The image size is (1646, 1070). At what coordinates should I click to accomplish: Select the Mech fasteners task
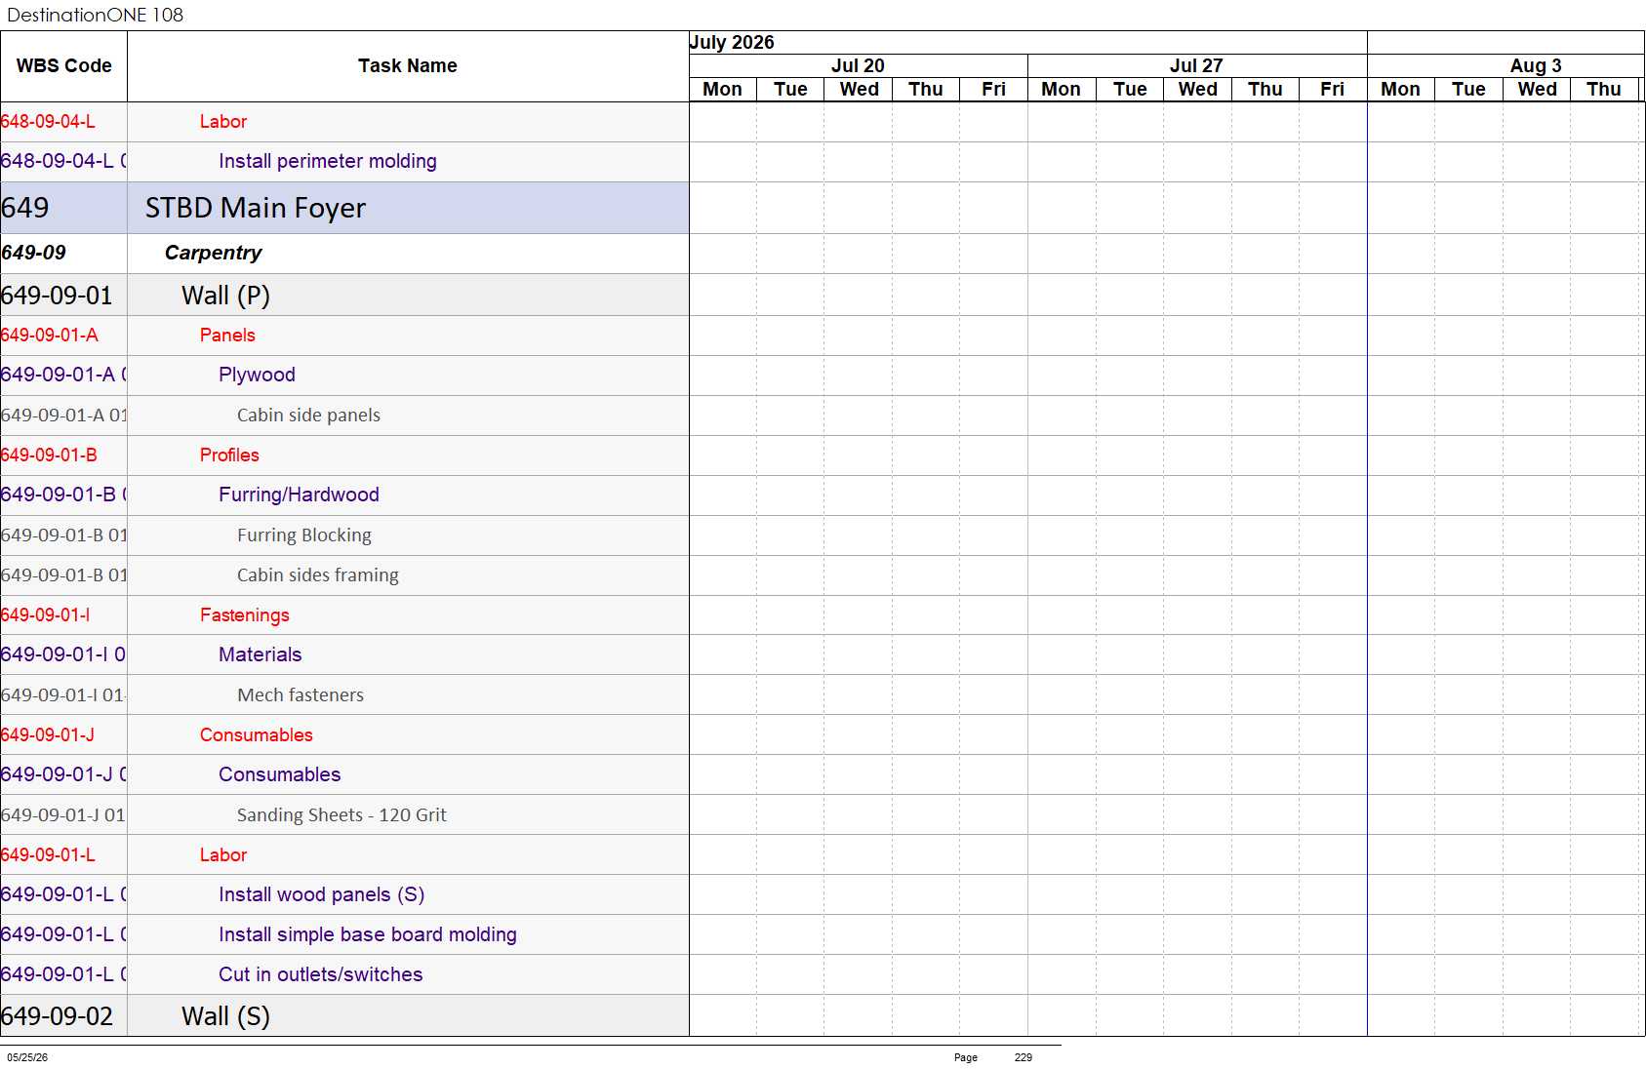(x=301, y=695)
